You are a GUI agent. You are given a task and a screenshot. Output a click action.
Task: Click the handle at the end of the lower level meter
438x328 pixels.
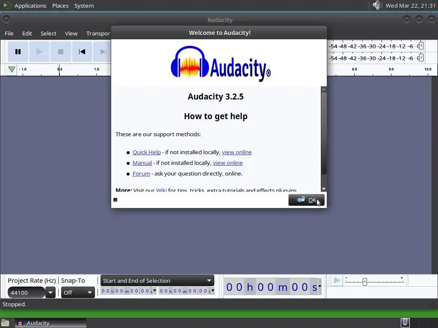[x=421, y=58]
